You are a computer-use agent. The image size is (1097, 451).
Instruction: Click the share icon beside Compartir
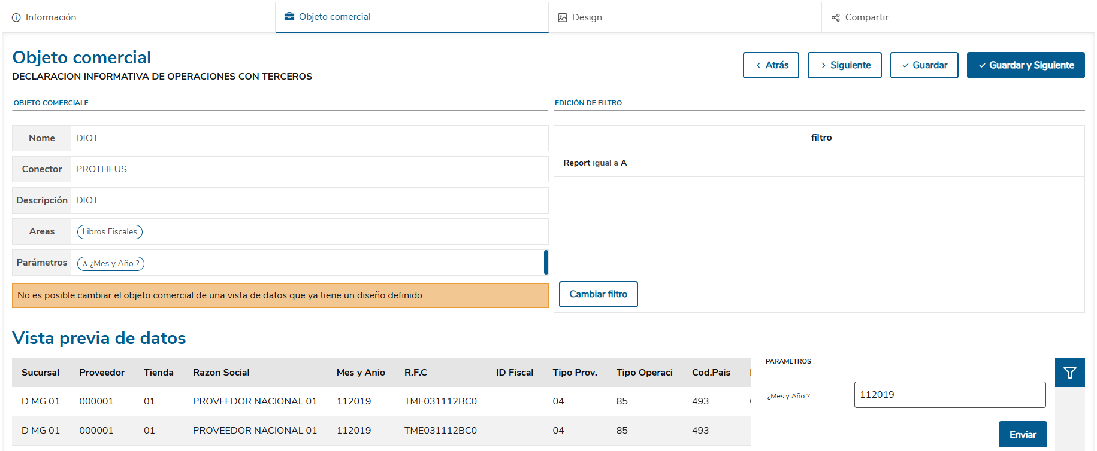836,17
